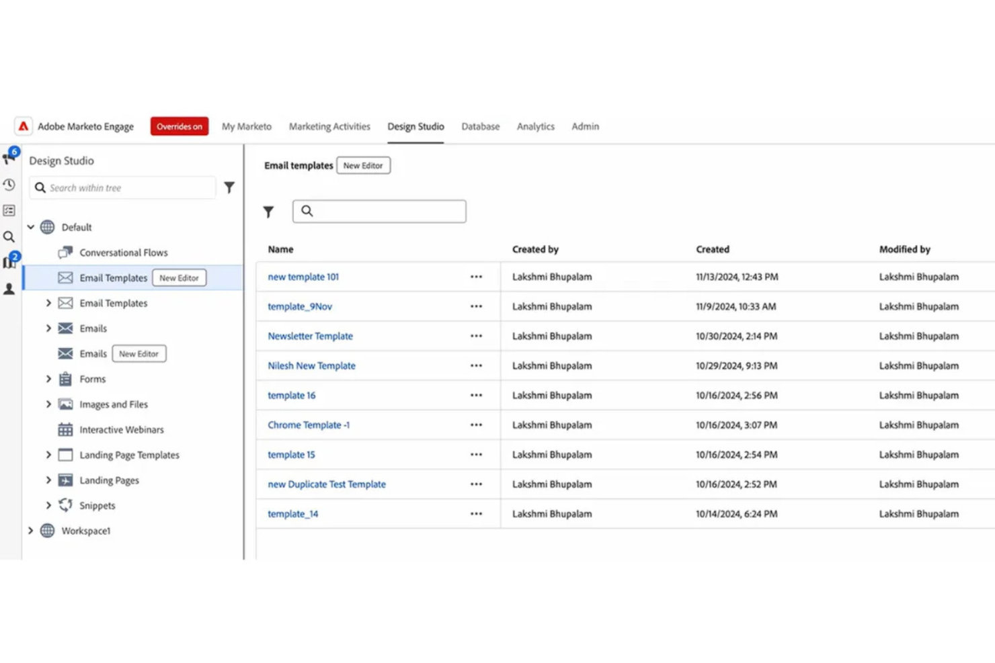The height and width of the screenshot is (663, 995).
Task: Open more options for template_14
Action: click(476, 513)
